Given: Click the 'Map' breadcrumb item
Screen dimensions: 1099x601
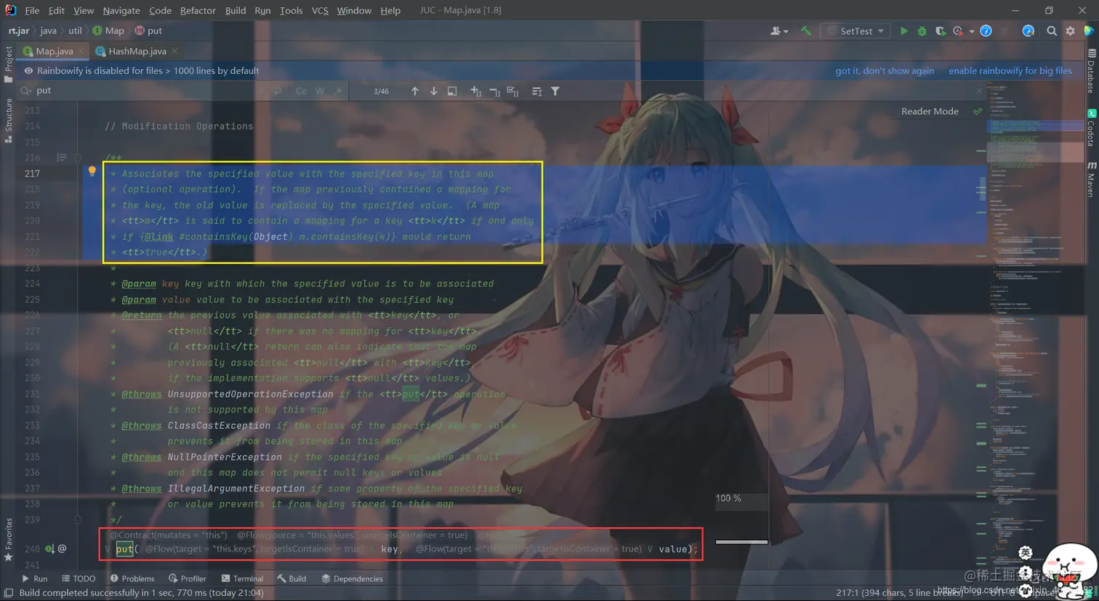Looking at the screenshot, I should pos(108,31).
